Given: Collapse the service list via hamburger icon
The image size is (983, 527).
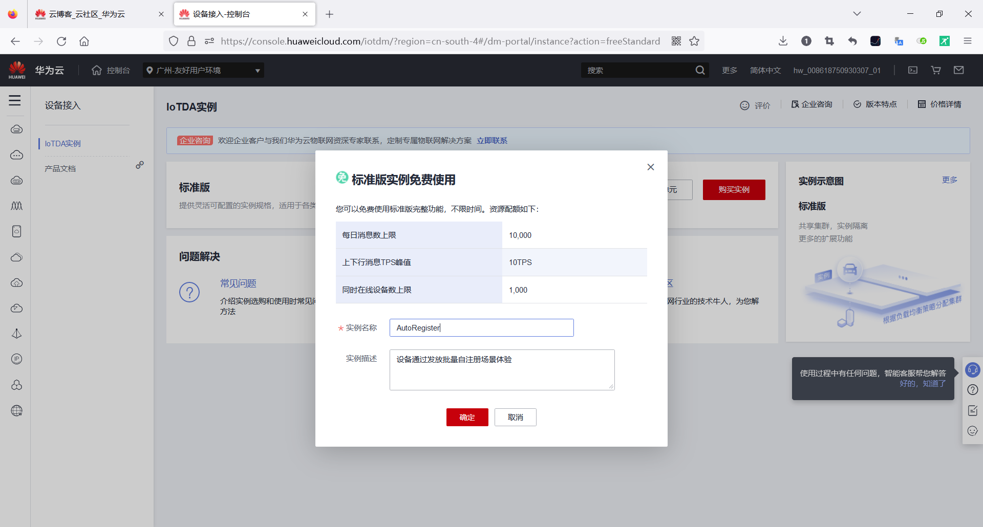Looking at the screenshot, I should 15,101.
